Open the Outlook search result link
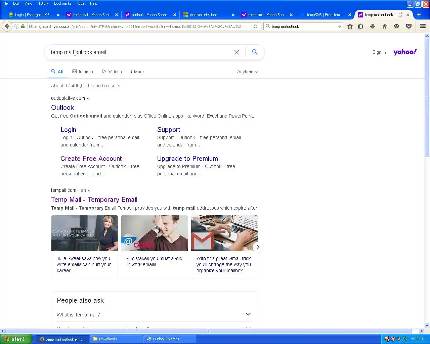The width and height of the screenshot is (430, 344). (x=62, y=107)
